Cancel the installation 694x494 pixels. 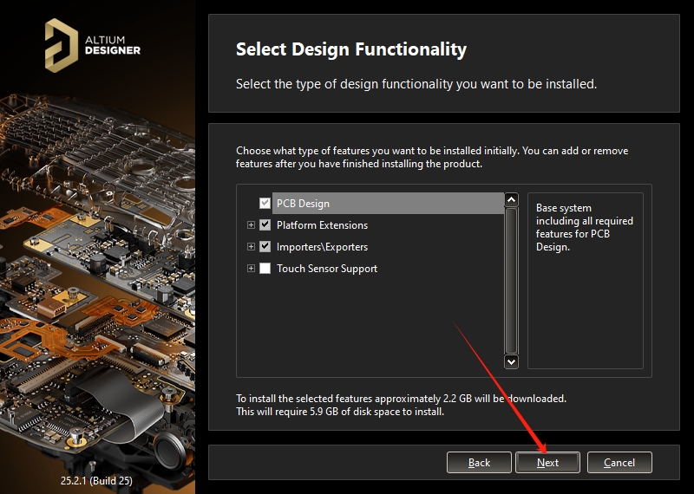619,463
